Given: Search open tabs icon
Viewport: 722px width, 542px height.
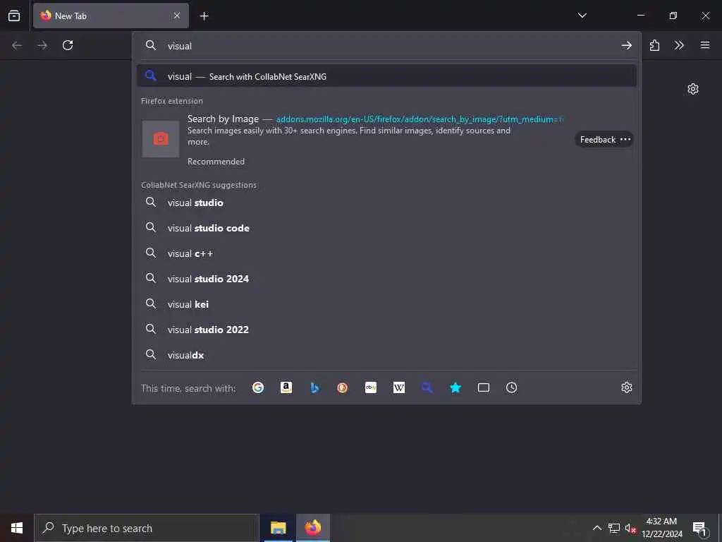Looking at the screenshot, I should (x=484, y=387).
